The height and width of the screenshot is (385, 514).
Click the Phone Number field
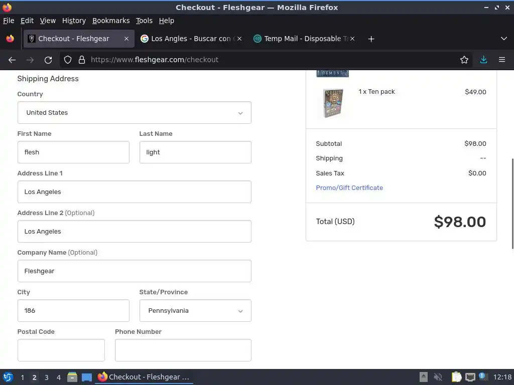tap(183, 350)
